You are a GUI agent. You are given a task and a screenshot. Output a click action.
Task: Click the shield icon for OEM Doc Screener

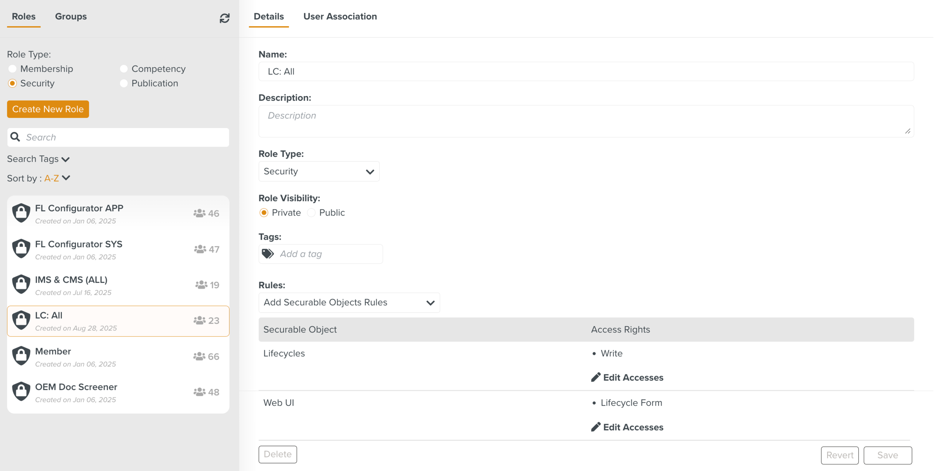pyautogui.click(x=21, y=391)
